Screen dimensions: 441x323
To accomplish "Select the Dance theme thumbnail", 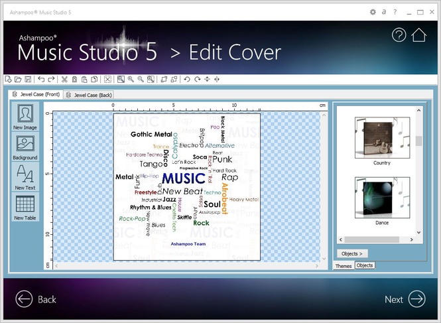I will pos(382,198).
